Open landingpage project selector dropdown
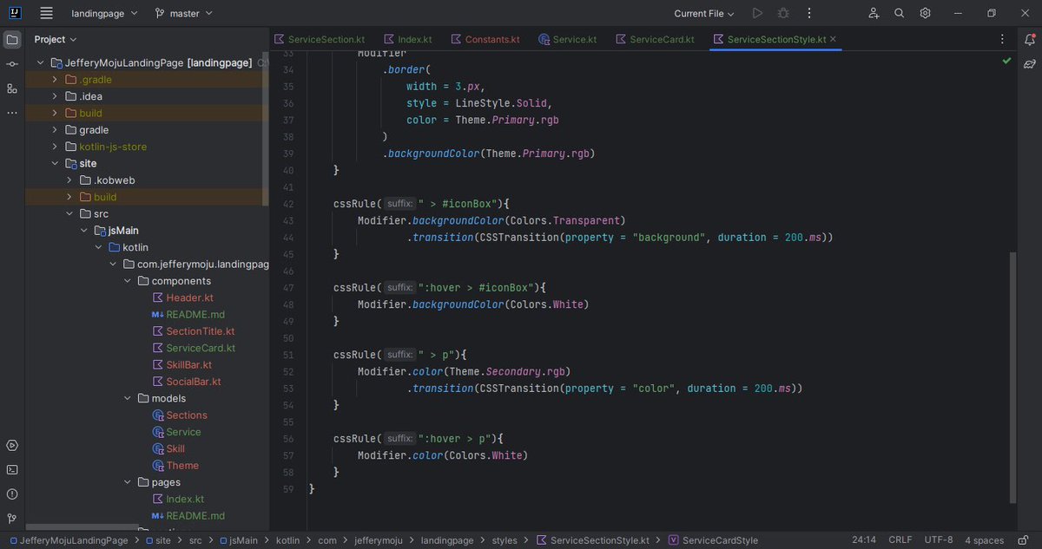The height and width of the screenshot is (549, 1042). [104, 13]
